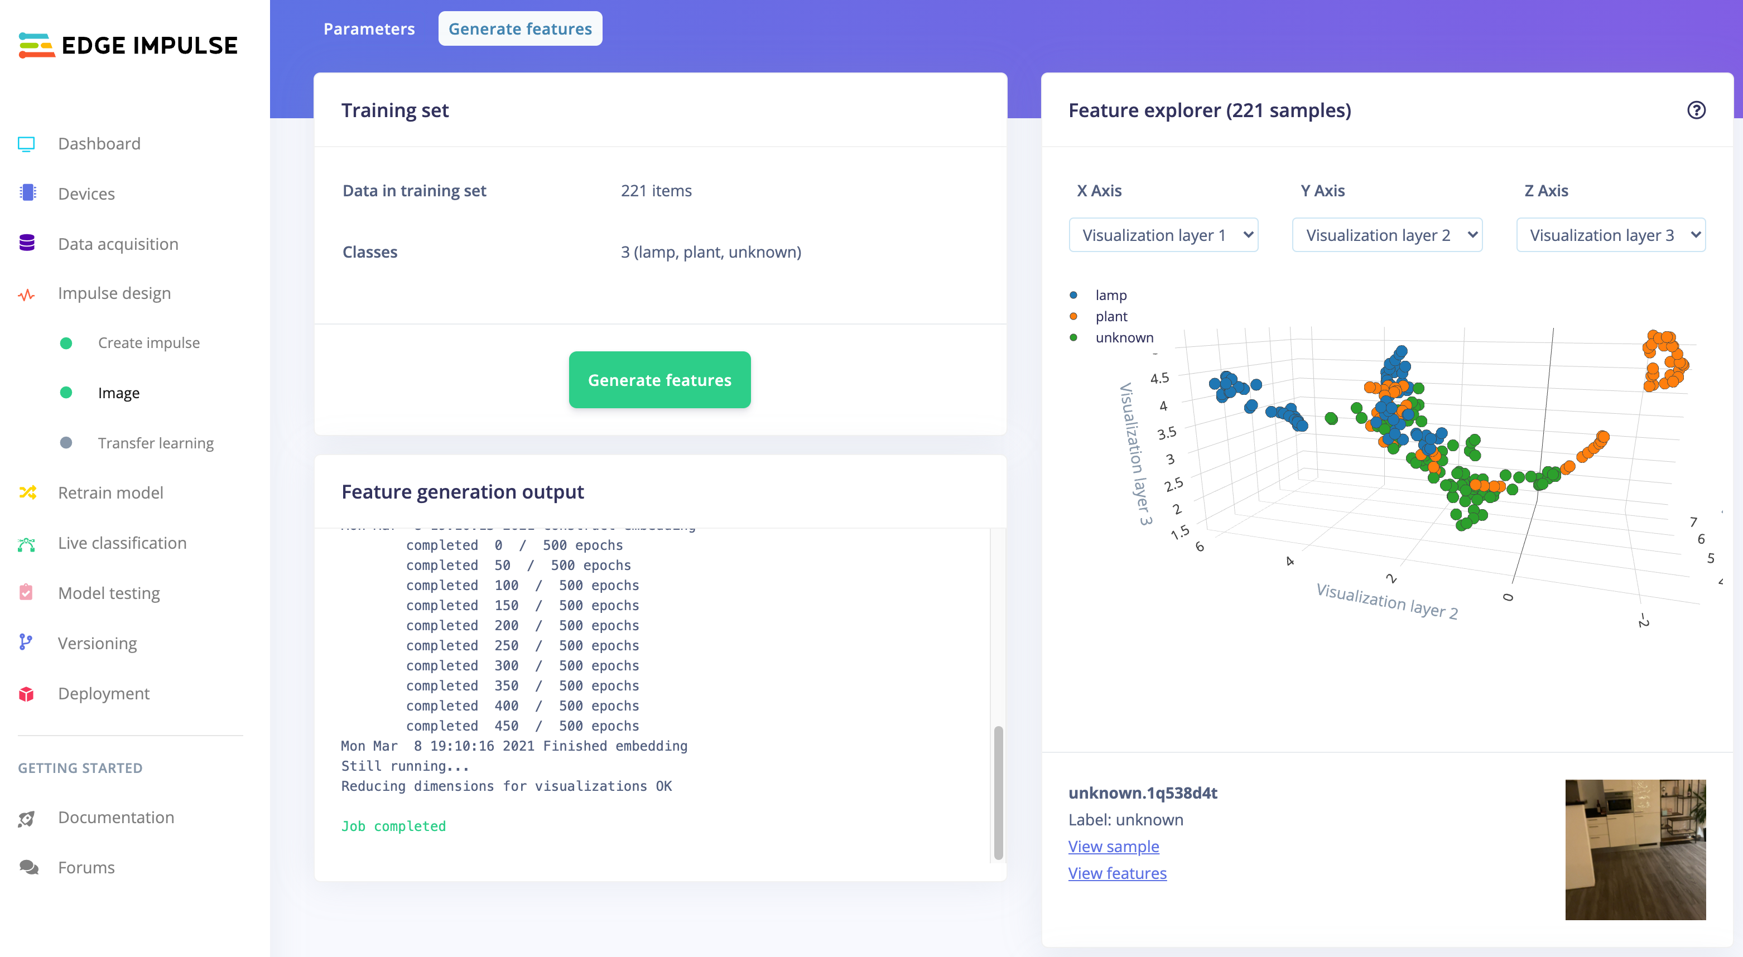Click the Dashboard monitor icon
This screenshot has height=957, width=1743.
26,143
